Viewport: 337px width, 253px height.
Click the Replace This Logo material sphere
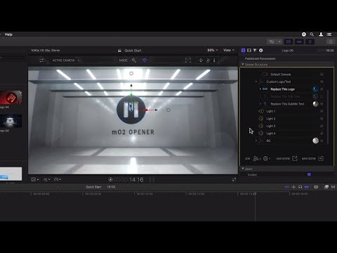click(315, 89)
